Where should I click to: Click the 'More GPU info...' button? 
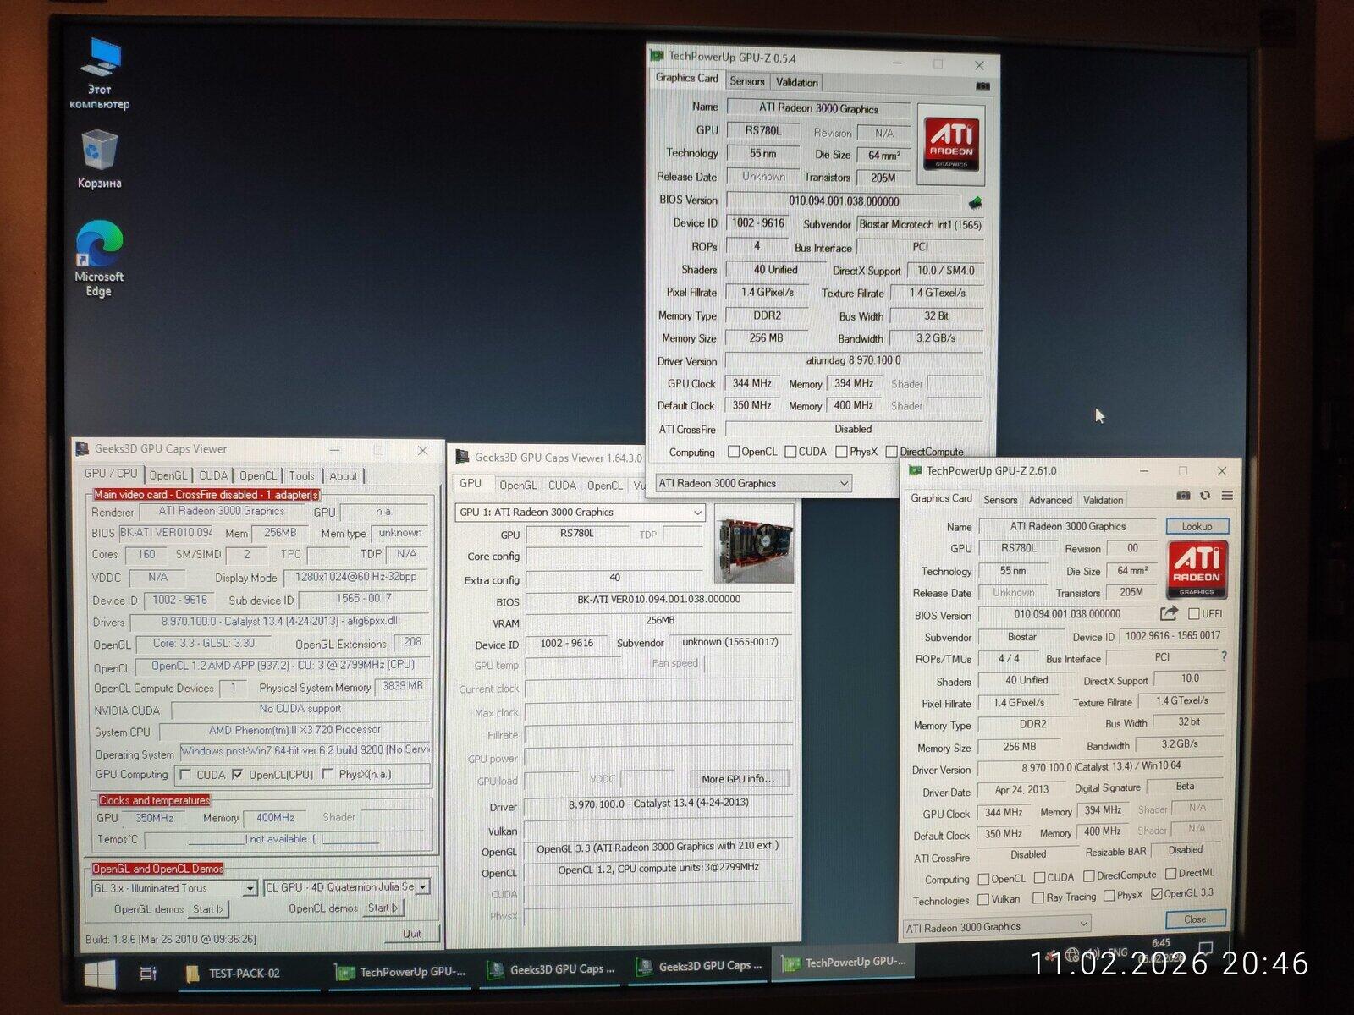point(738,778)
